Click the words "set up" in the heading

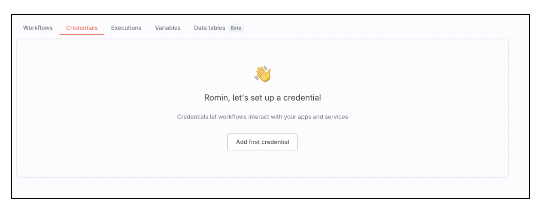coord(260,98)
